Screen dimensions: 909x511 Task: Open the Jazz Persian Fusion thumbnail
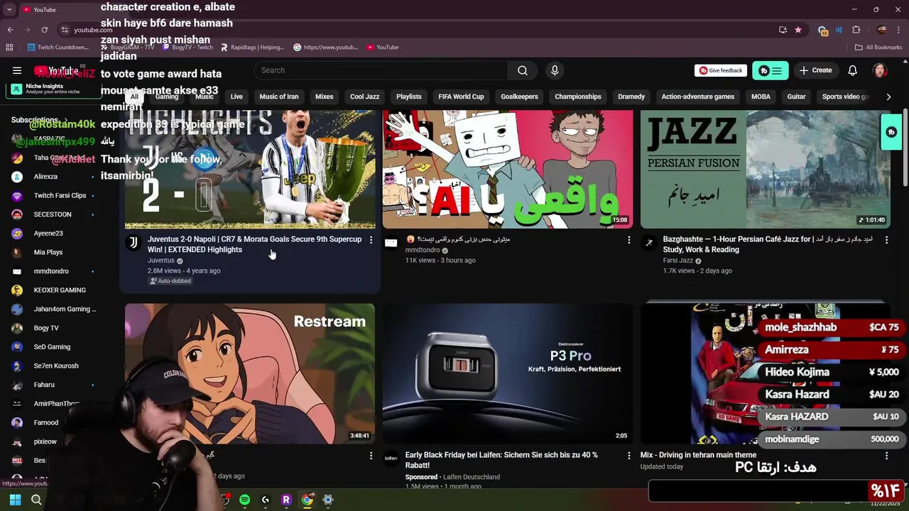pyautogui.click(x=766, y=169)
